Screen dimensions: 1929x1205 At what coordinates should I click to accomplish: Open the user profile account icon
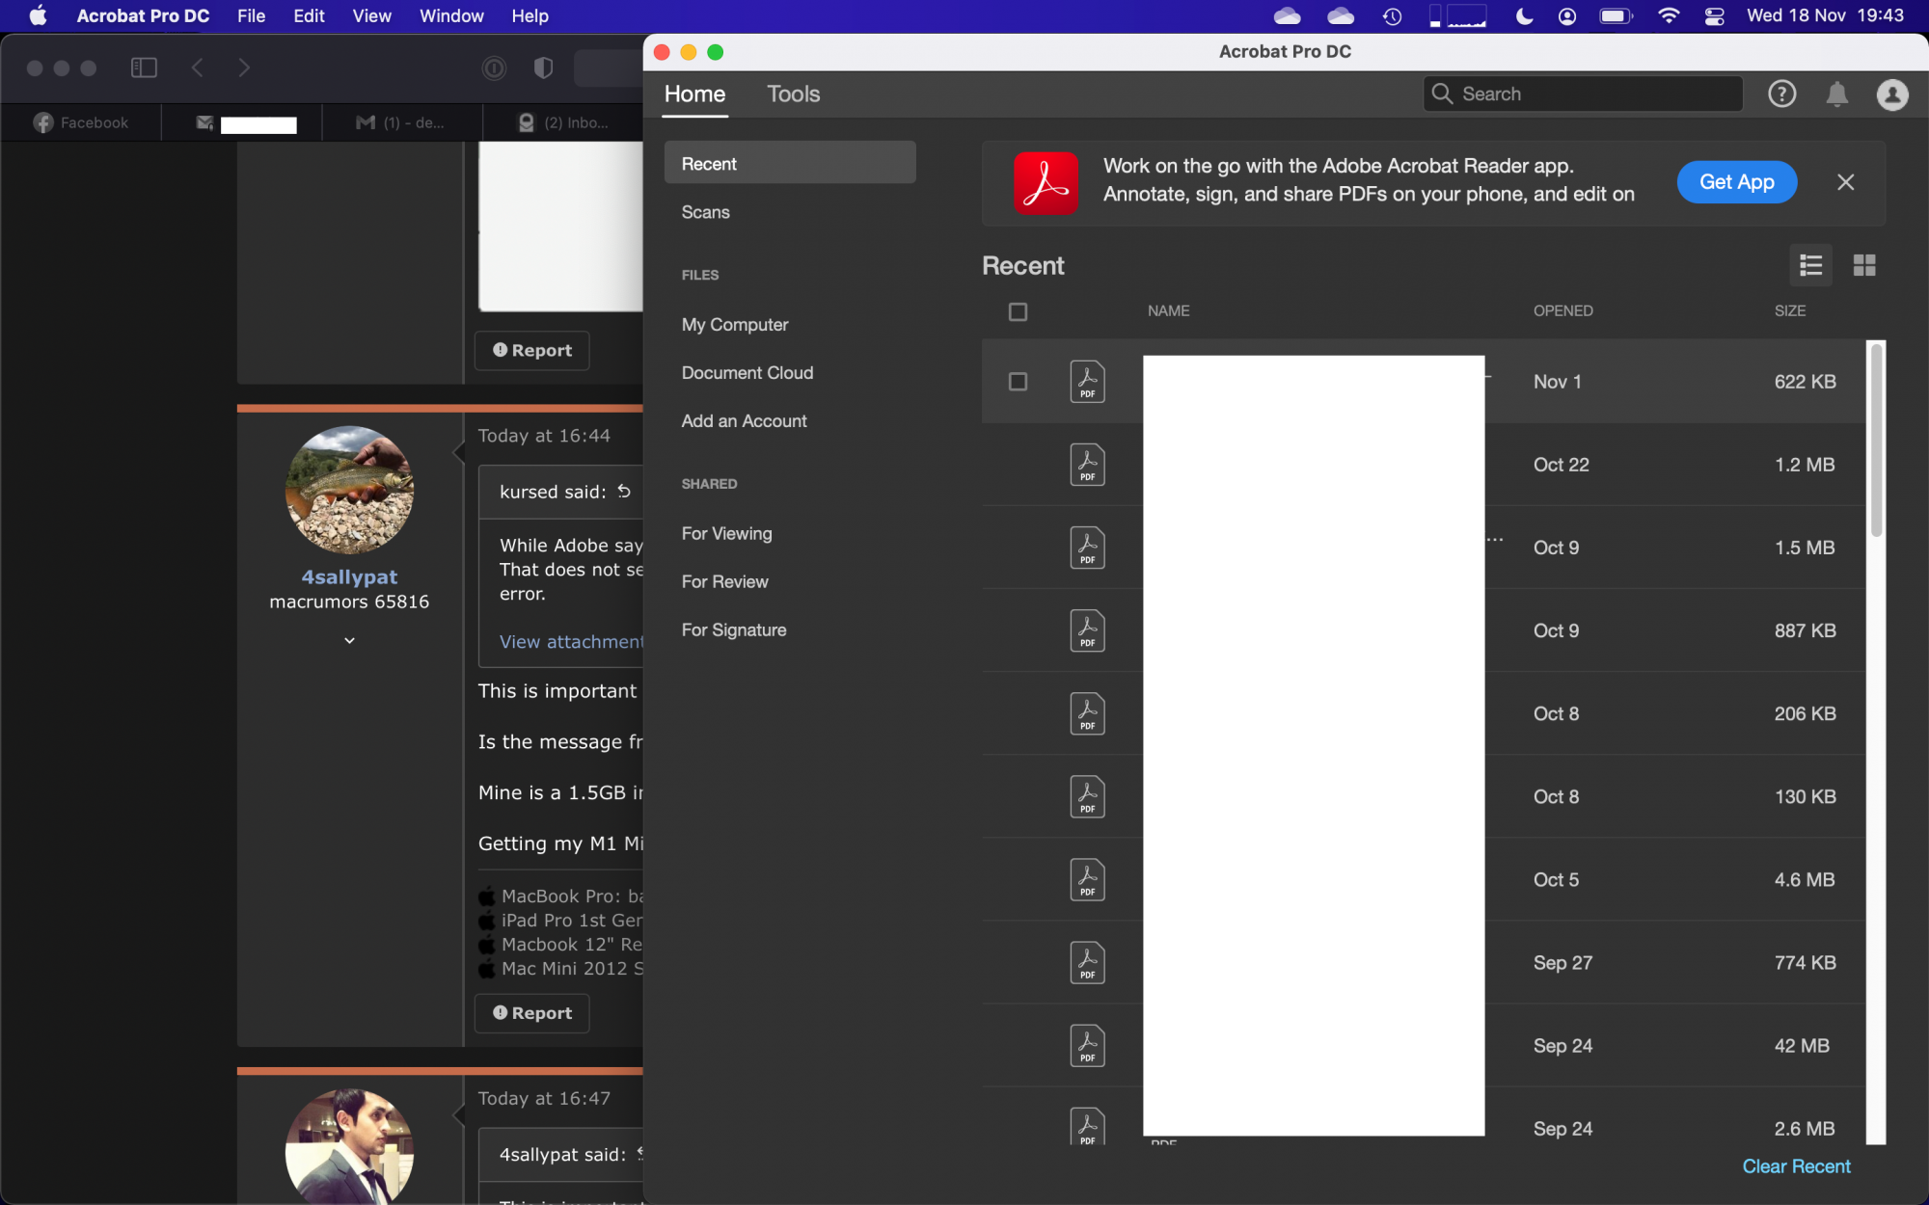click(x=1891, y=94)
